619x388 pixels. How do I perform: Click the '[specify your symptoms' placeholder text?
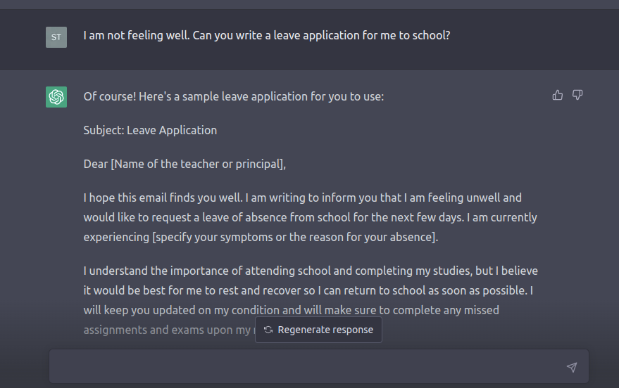click(x=295, y=237)
